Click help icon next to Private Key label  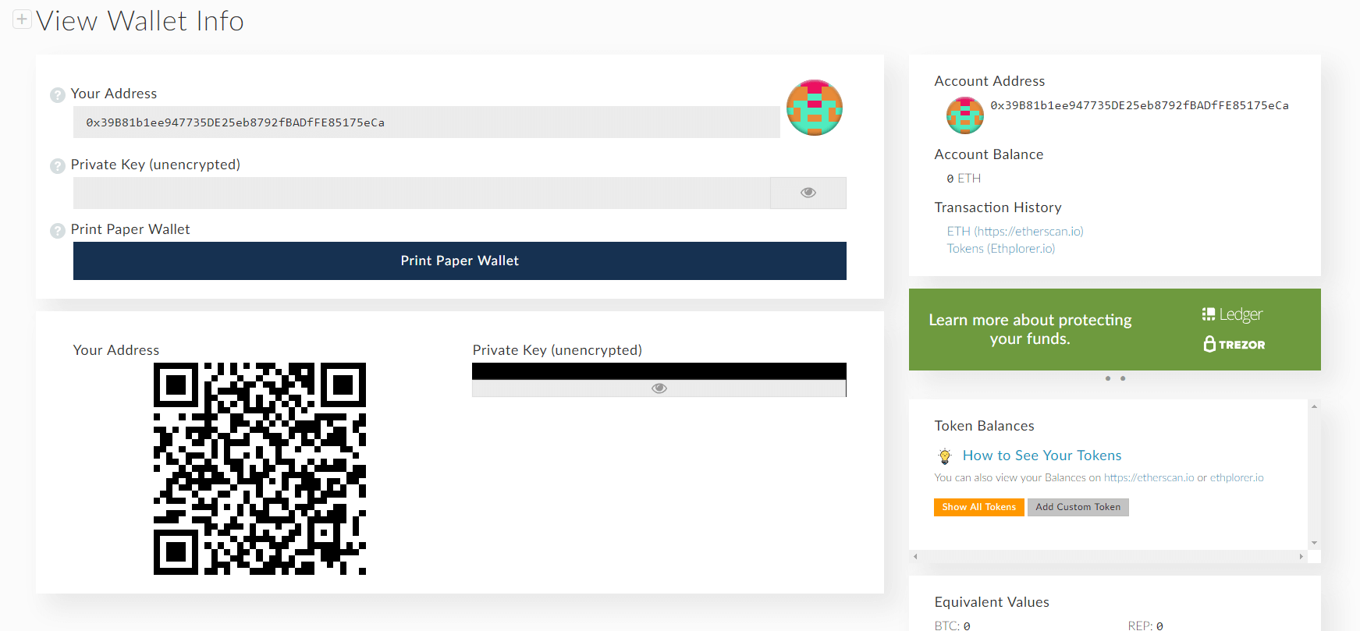click(58, 166)
